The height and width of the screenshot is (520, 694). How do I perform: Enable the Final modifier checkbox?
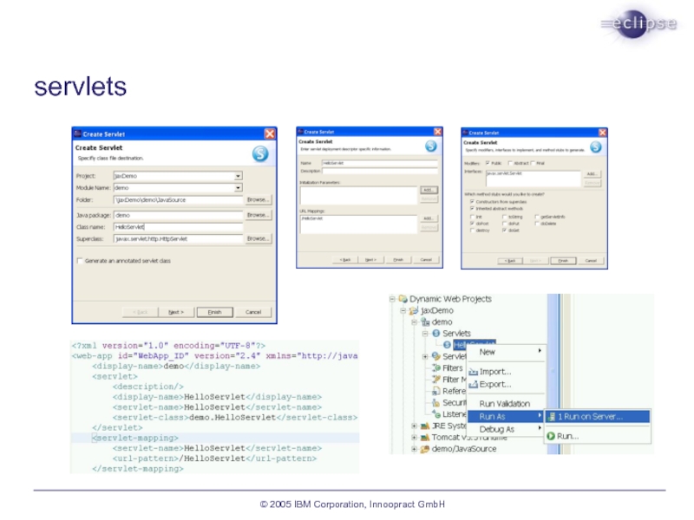pyautogui.click(x=533, y=163)
